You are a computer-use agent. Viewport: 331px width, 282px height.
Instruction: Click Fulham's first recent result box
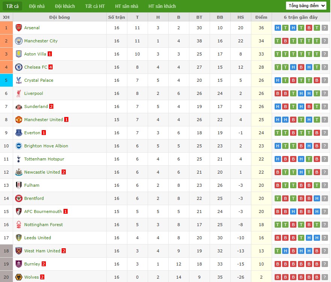tap(278, 185)
